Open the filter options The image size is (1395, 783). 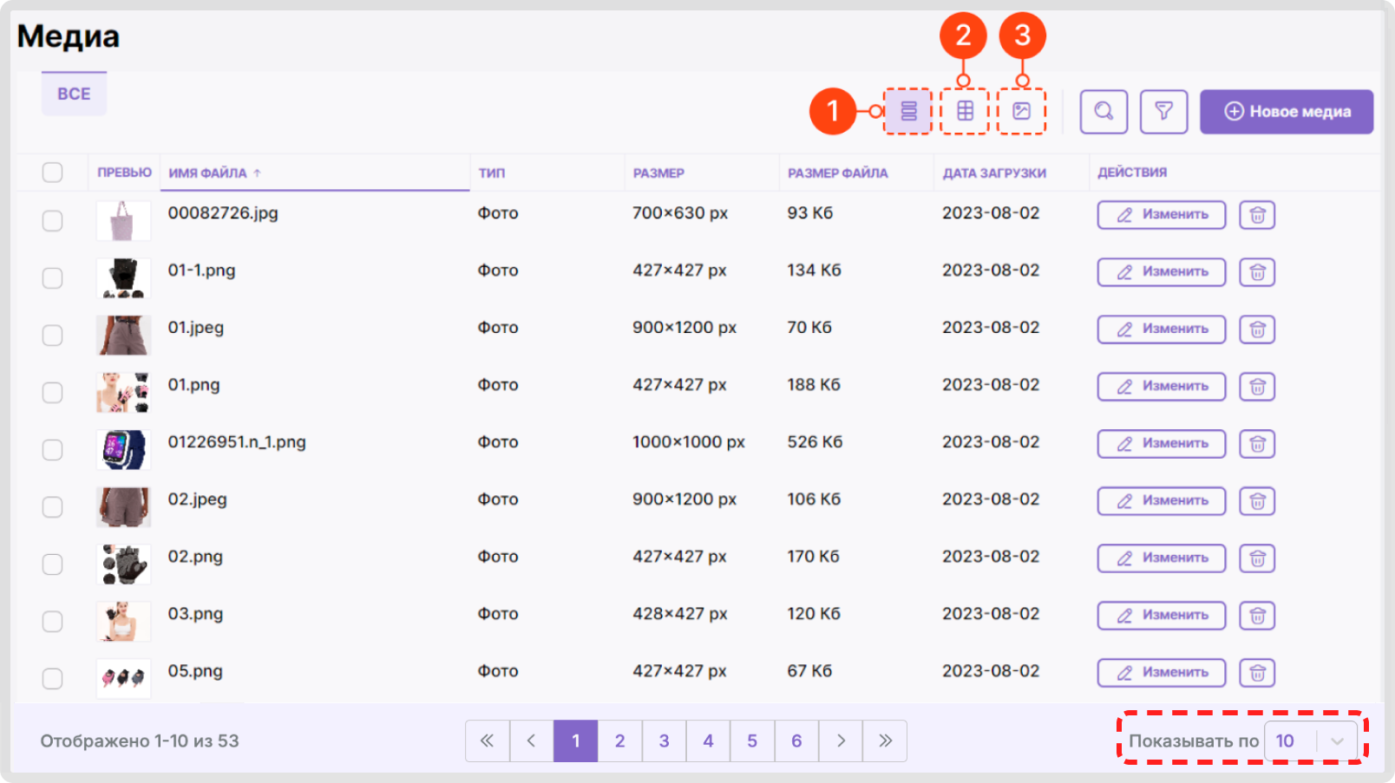(1163, 111)
